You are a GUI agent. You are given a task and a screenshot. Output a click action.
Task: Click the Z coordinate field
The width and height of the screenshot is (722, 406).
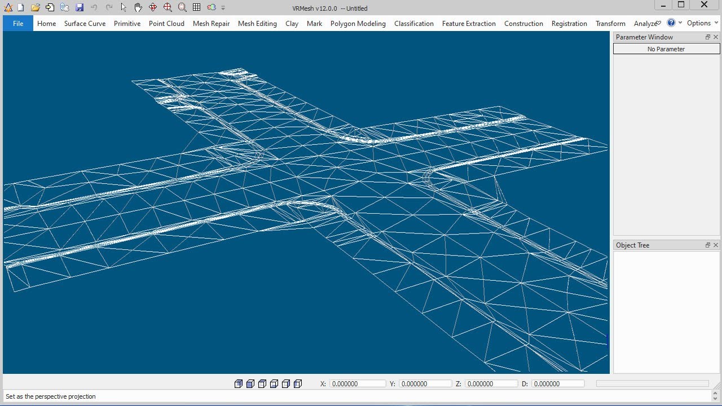[491, 384]
